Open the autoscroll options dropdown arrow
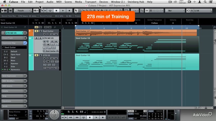216x121 pixels. point(38,11)
